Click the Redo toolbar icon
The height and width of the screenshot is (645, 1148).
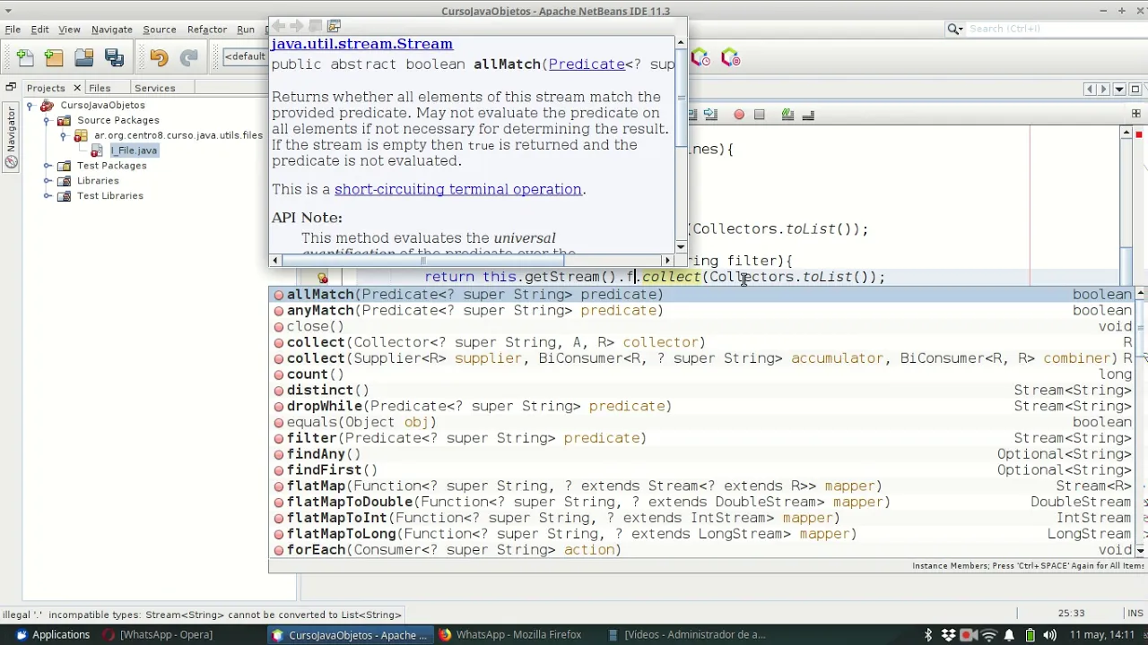(188, 58)
